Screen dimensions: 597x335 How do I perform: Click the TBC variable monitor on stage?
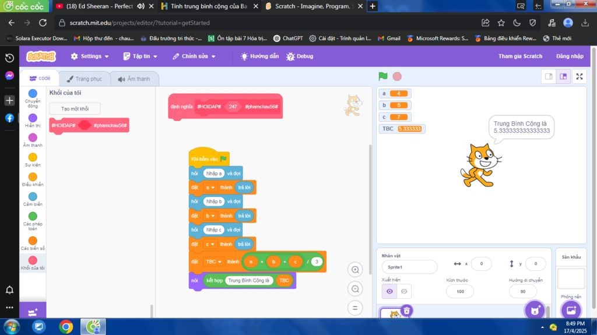tap(402, 129)
